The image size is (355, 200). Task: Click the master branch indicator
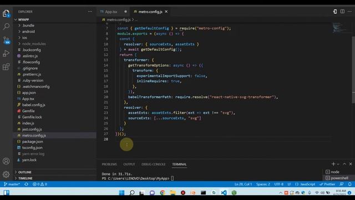click(x=12, y=184)
